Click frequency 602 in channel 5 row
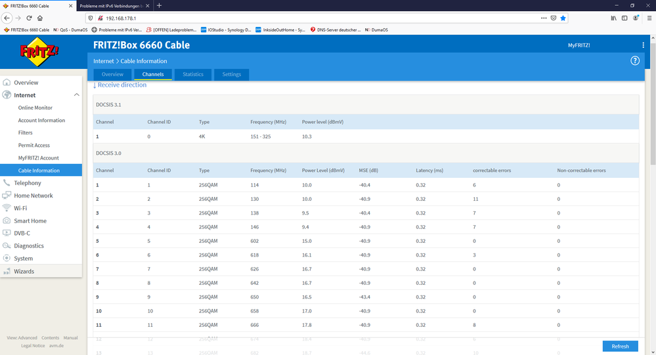The height and width of the screenshot is (355, 656). coord(255,241)
